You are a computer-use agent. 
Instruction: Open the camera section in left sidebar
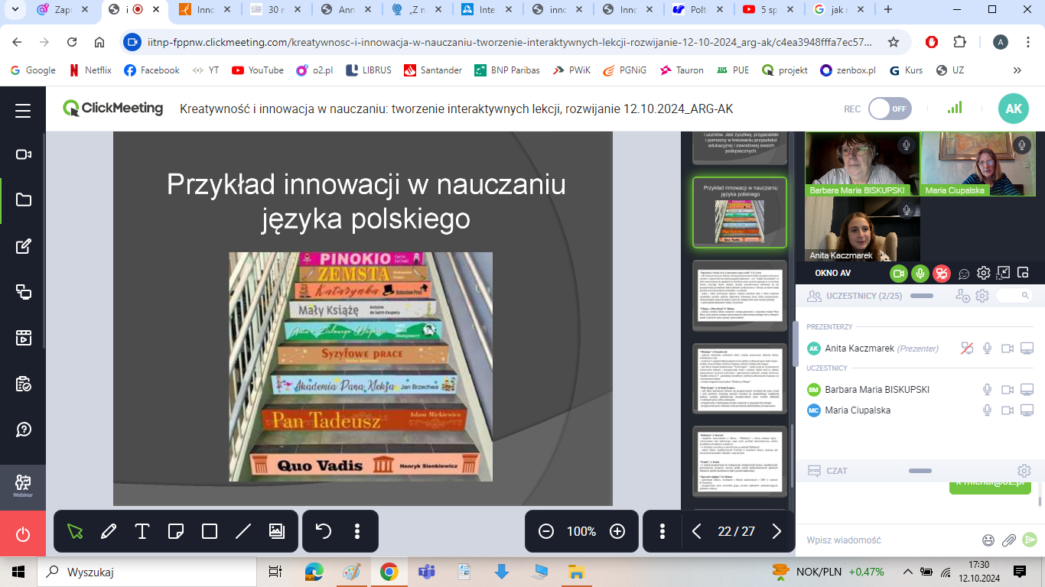[x=23, y=154]
